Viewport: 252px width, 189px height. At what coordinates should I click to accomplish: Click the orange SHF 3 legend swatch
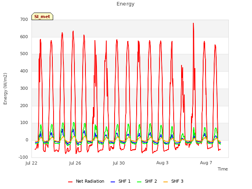point(165,182)
